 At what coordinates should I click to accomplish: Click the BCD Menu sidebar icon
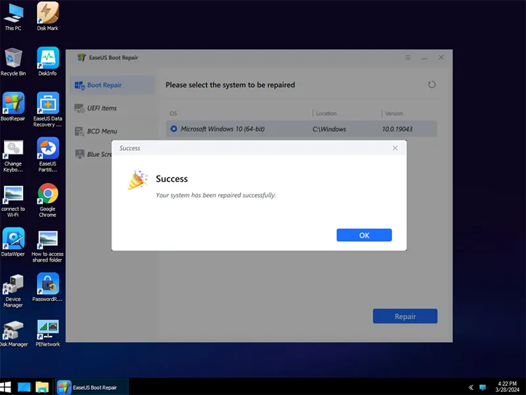pyautogui.click(x=80, y=131)
